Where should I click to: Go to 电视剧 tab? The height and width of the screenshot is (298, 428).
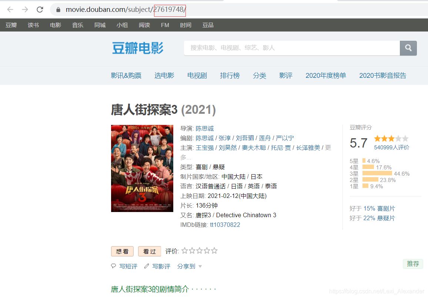pyautogui.click(x=197, y=75)
